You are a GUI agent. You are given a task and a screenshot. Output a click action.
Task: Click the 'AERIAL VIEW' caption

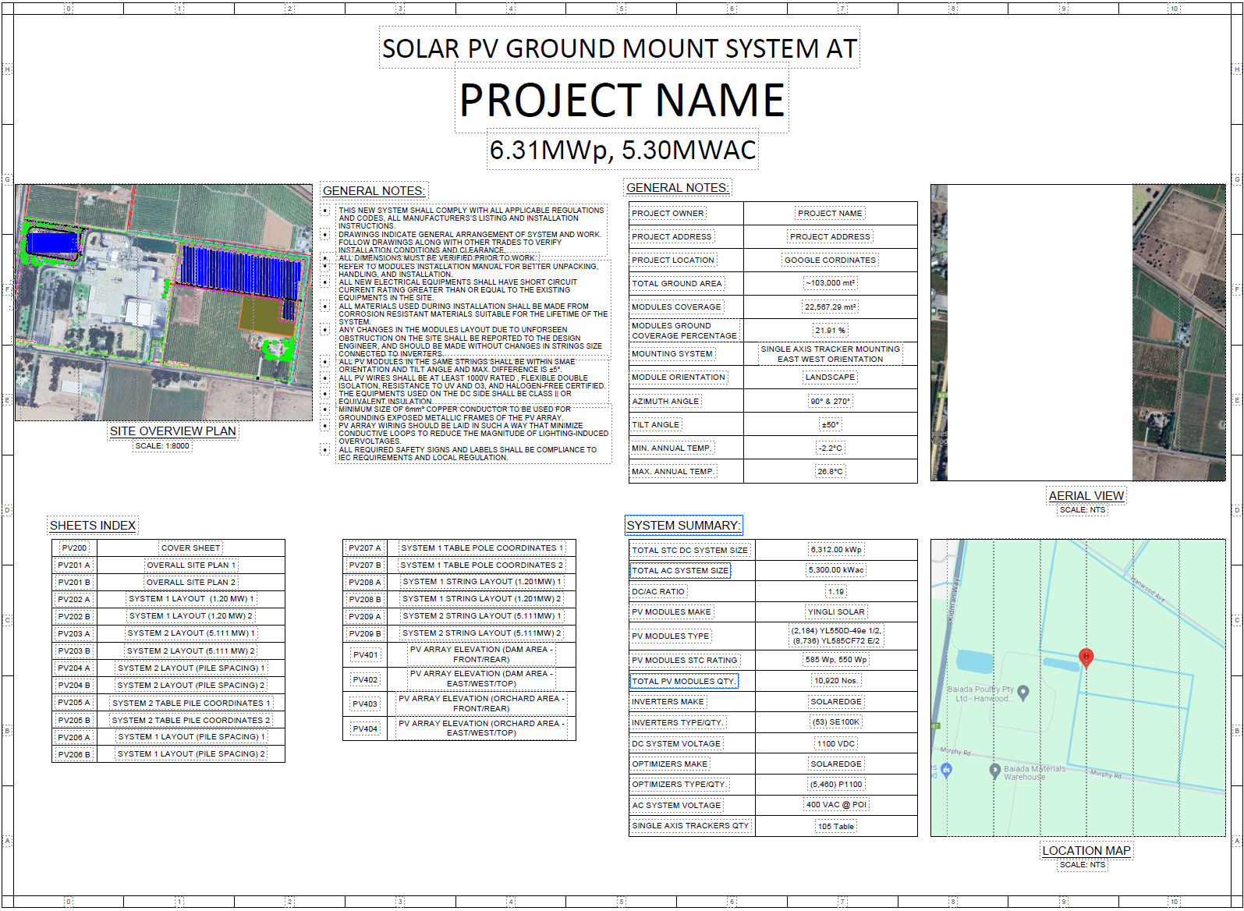click(x=1086, y=496)
